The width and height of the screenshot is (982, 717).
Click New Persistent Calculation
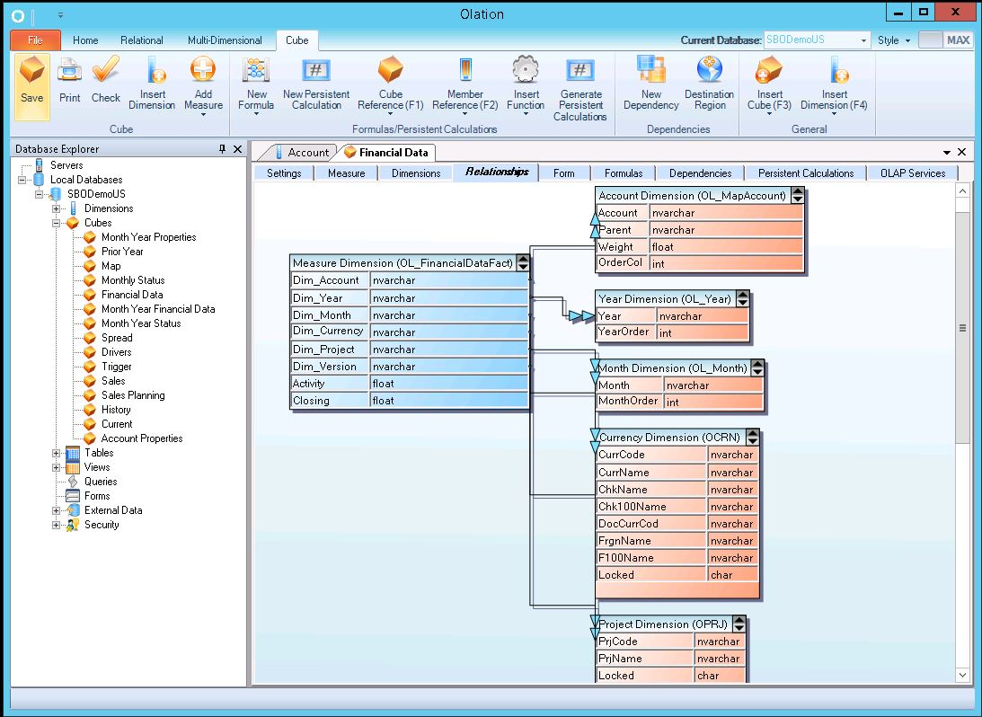[x=316, y=84]
